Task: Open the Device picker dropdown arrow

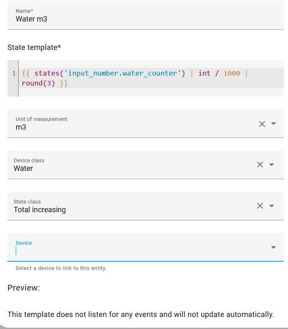Action: pos(273,247)
